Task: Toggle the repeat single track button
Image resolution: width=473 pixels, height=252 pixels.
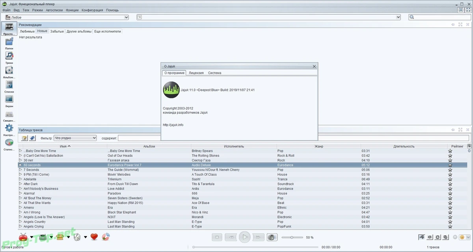Action: [430, 237]
